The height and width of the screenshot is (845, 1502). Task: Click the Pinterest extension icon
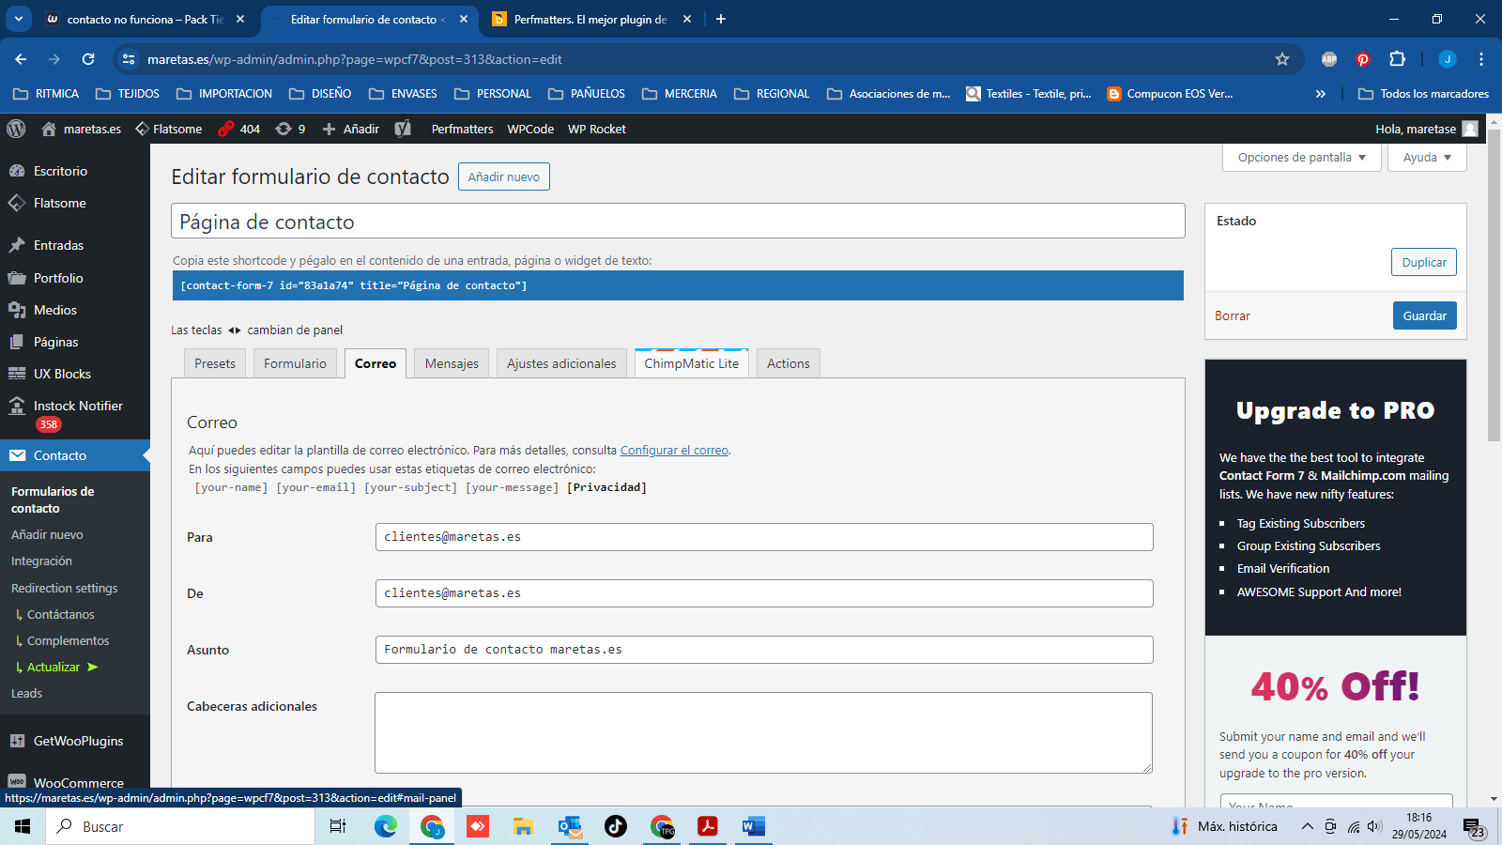pyautogui.click(x=1363, y=59)
